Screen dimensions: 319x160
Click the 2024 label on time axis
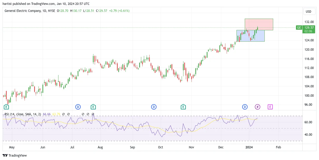249,147
